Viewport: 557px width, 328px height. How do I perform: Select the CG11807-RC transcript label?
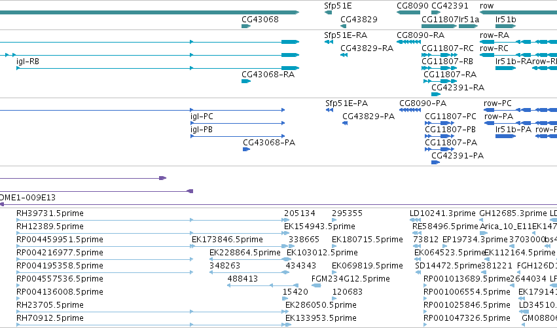click(x=448, y=48)
